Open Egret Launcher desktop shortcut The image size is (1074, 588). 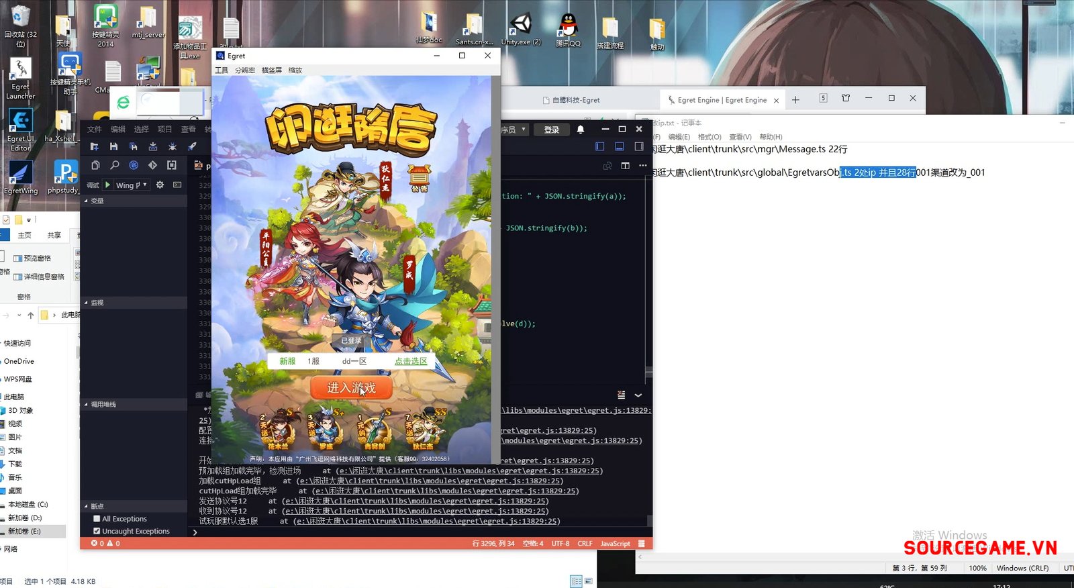(x=20, y=79)
